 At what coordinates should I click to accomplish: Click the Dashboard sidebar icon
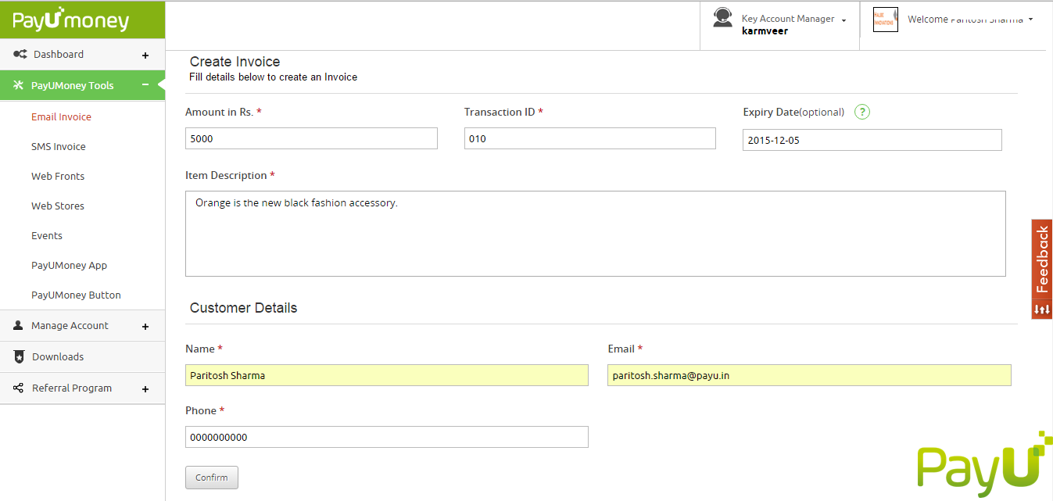tap(20, 54)
